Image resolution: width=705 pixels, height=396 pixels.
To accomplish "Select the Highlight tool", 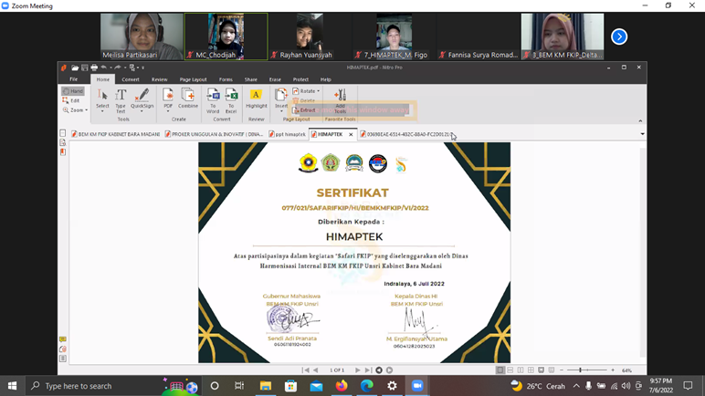I will (257, 99).
